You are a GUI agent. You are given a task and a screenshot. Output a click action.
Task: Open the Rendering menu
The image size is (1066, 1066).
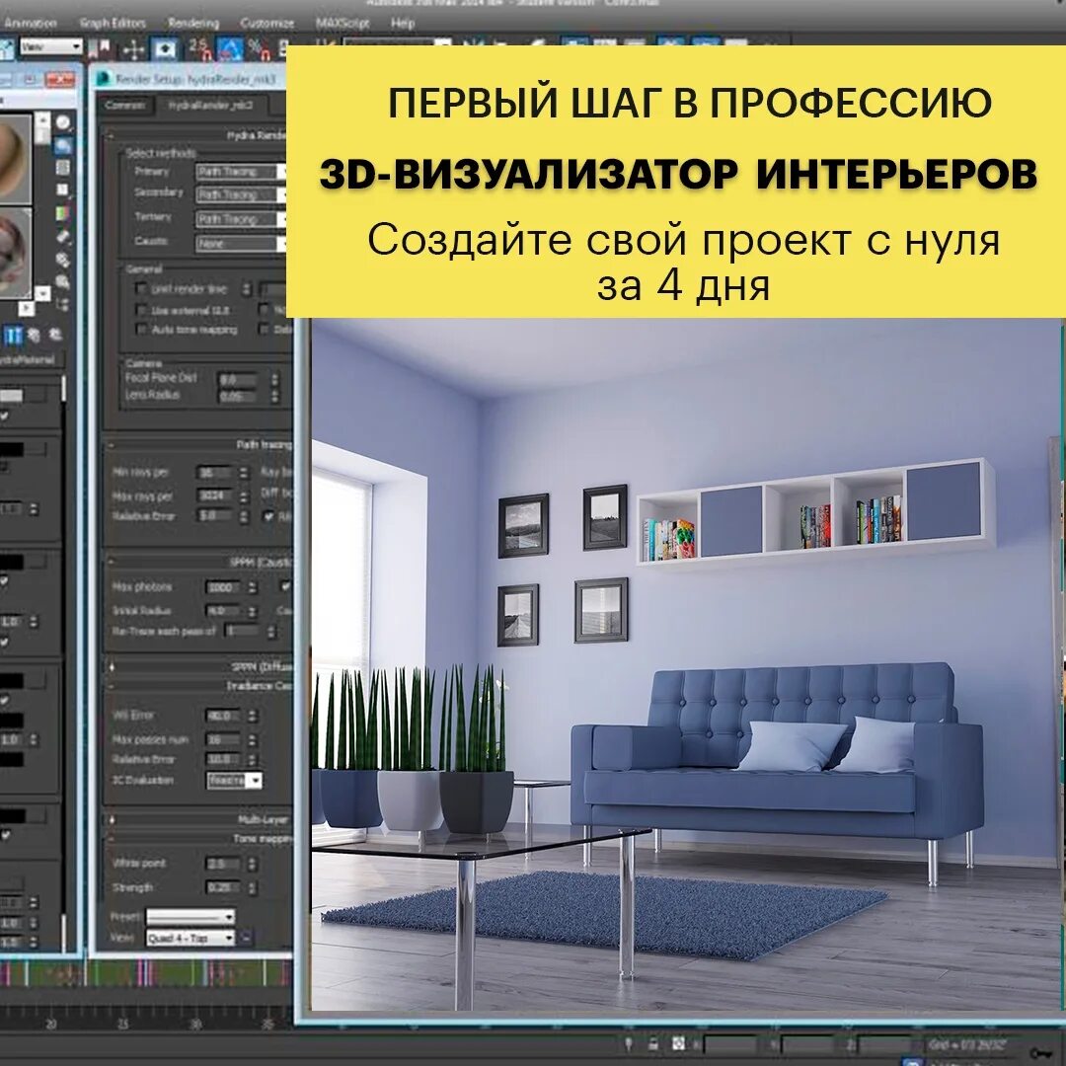click(x=193, y=23)
